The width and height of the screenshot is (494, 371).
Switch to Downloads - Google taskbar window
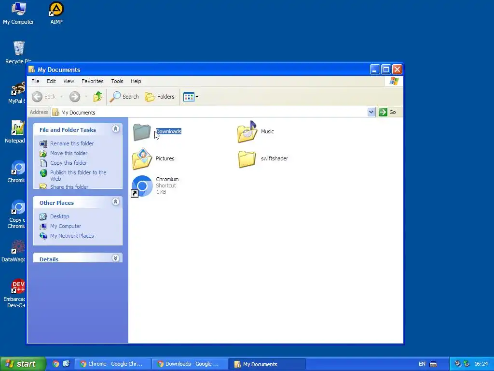point(190,364)
